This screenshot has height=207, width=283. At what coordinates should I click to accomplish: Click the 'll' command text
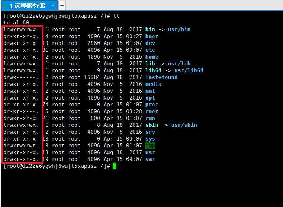[x=116, y=16]
